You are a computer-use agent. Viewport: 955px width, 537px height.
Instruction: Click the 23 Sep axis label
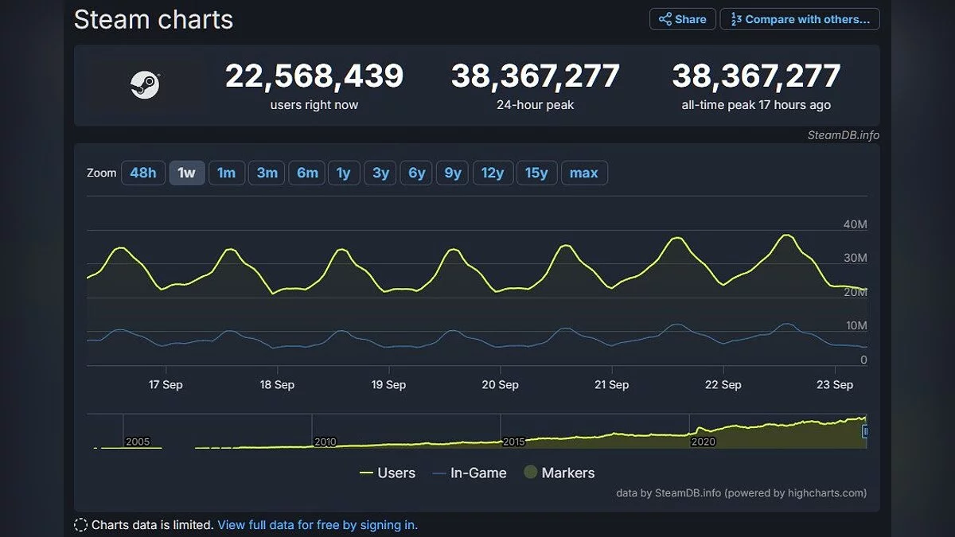835,384
